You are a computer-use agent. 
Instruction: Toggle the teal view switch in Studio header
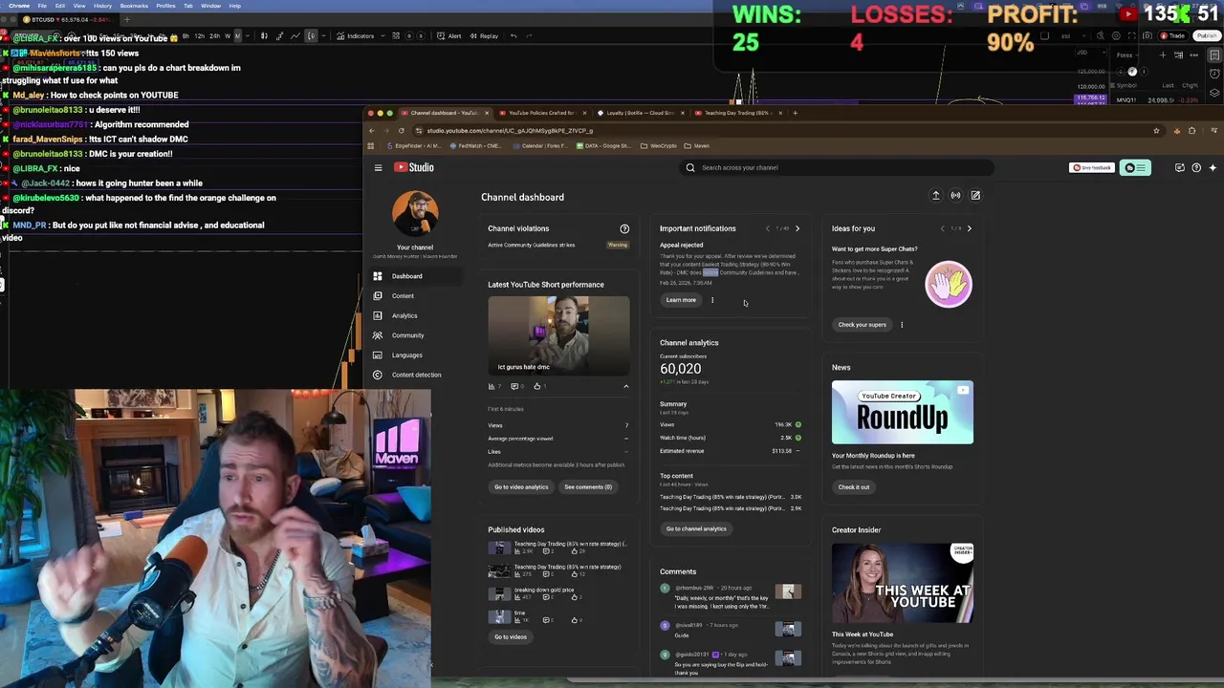[1135, 167]
